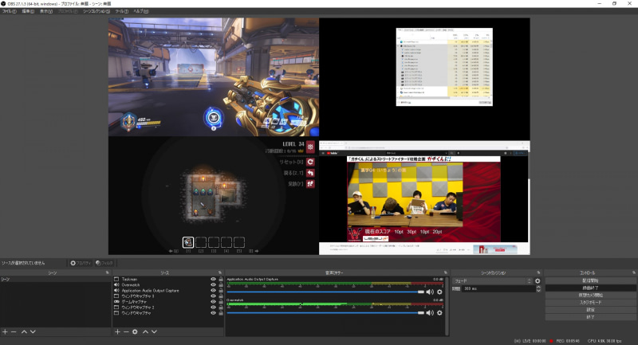Hide the ウィンドウキャプチャ 3 source
638x345 pixels.
click(x=213, y=296)
